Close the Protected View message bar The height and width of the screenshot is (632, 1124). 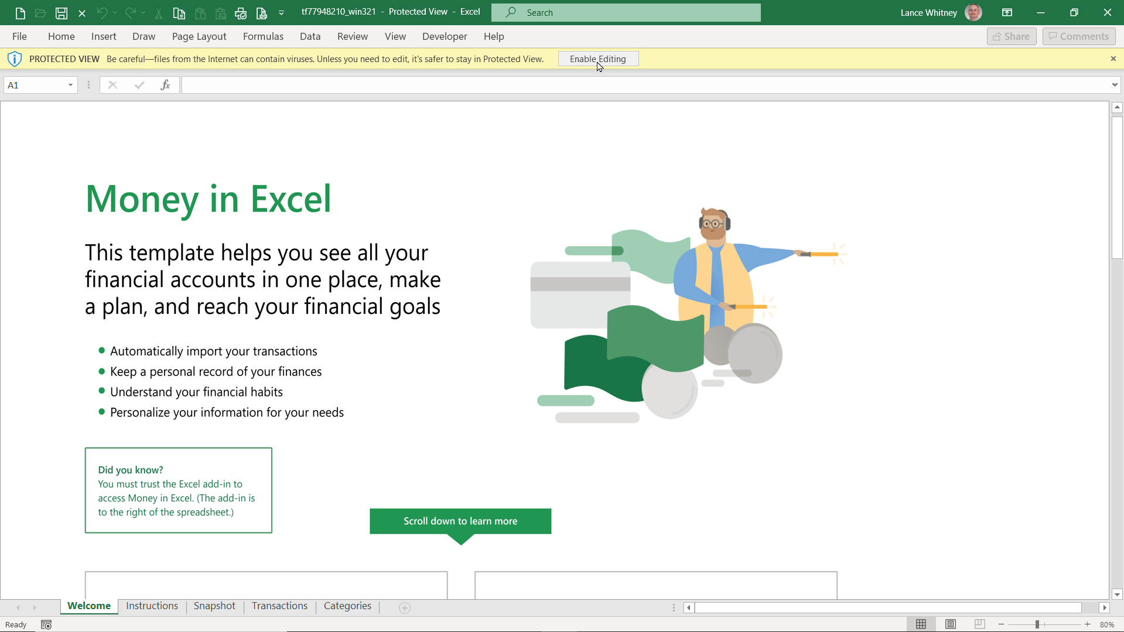pyautogui.click(x=1113, y=59)
